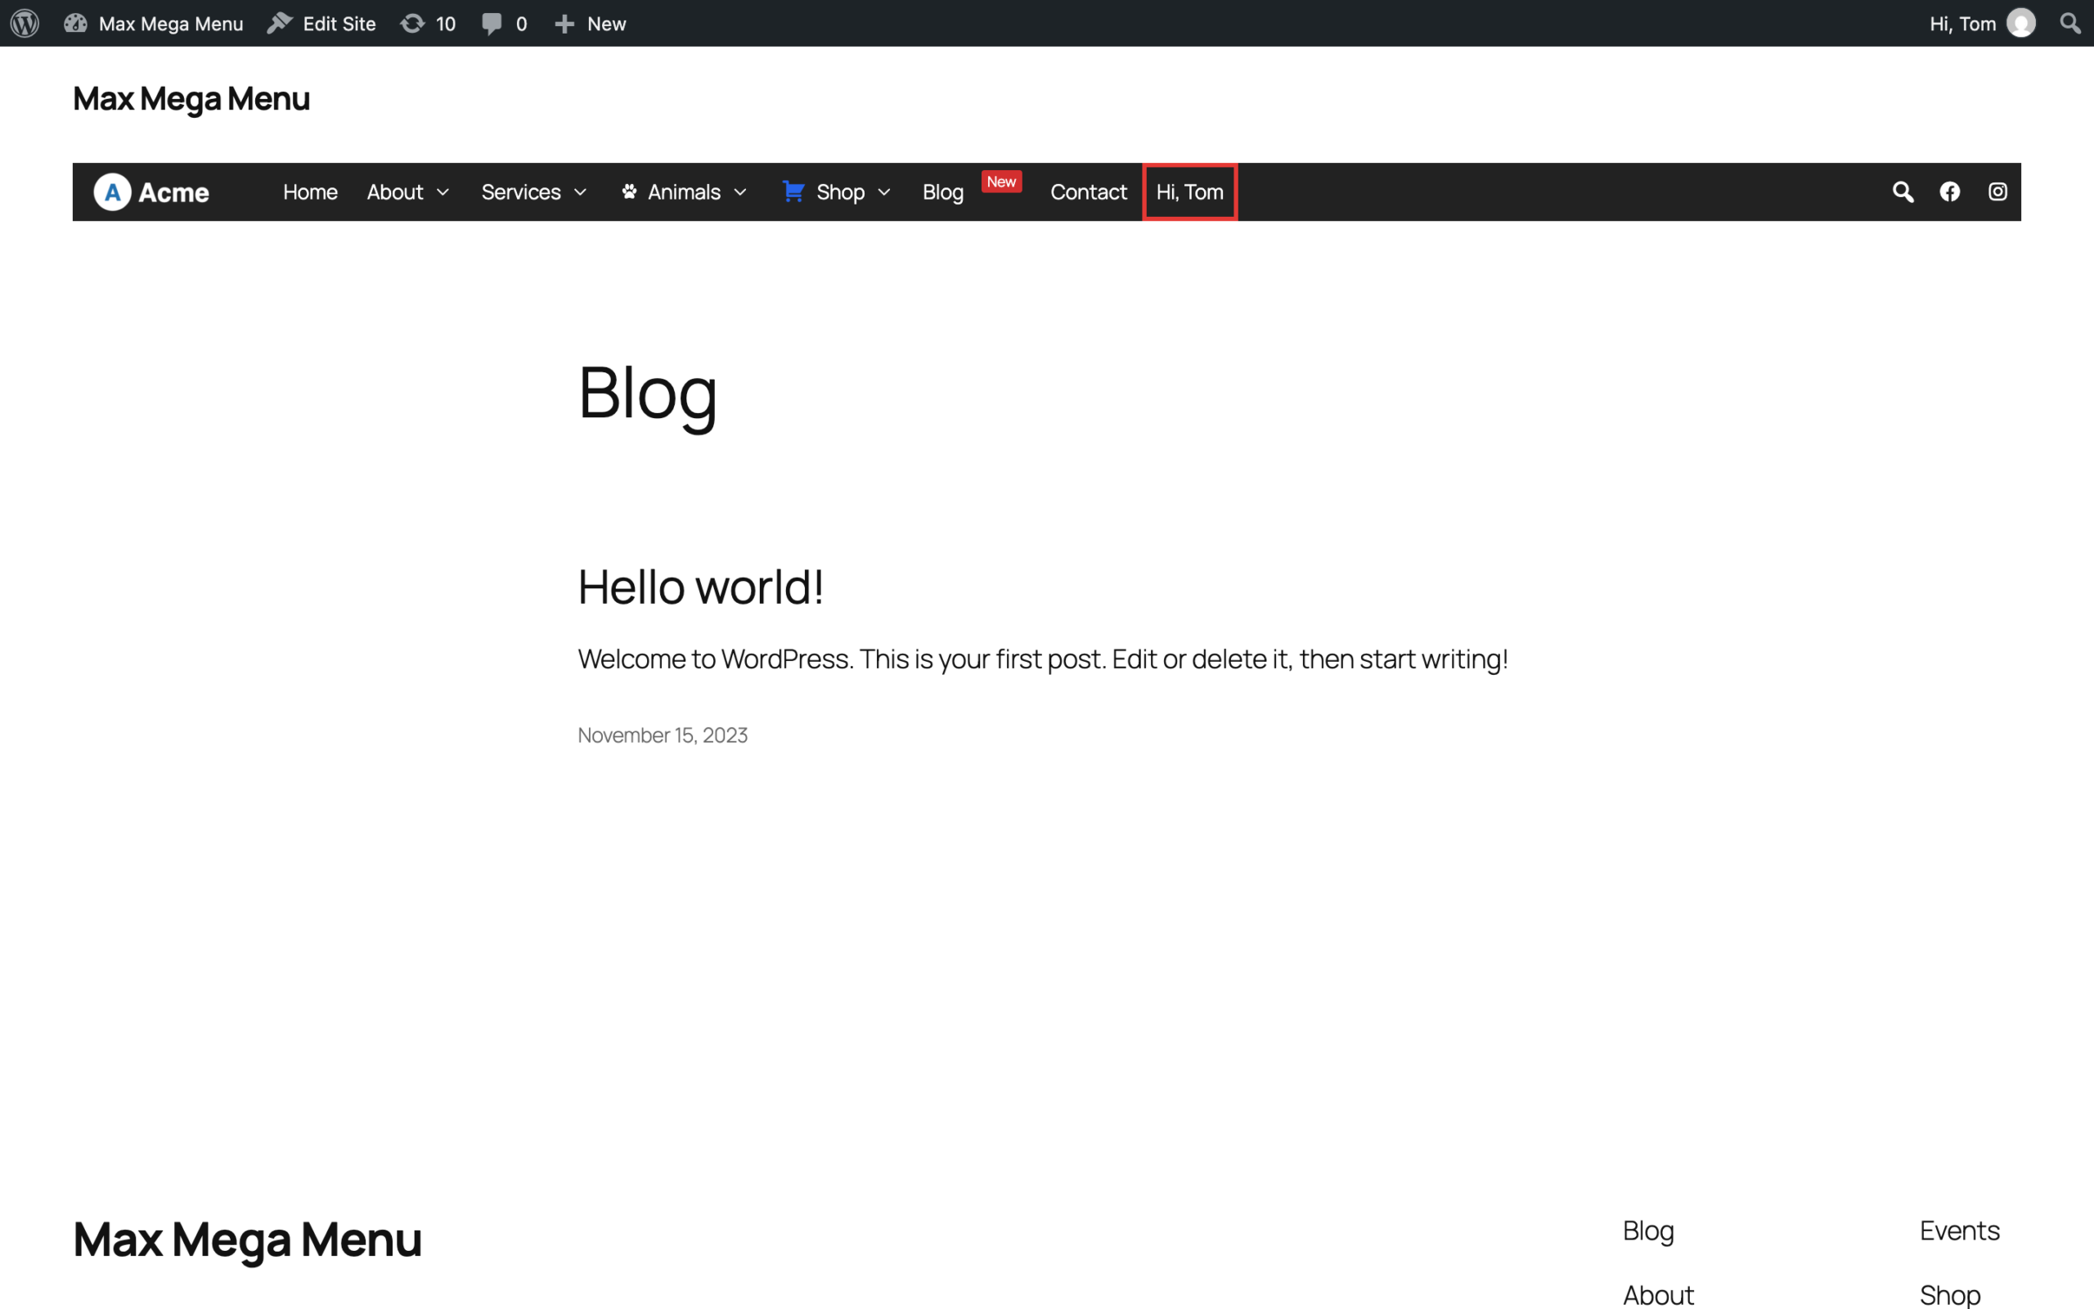The width and height of the screenshot is (2094, 1309).
Task: Open the Hello world! post title
Action: coord(700,587)
